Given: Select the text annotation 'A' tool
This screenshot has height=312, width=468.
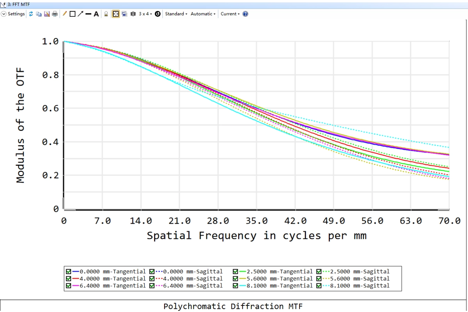Looking at the screenshot, I should [x=96, y=14].
